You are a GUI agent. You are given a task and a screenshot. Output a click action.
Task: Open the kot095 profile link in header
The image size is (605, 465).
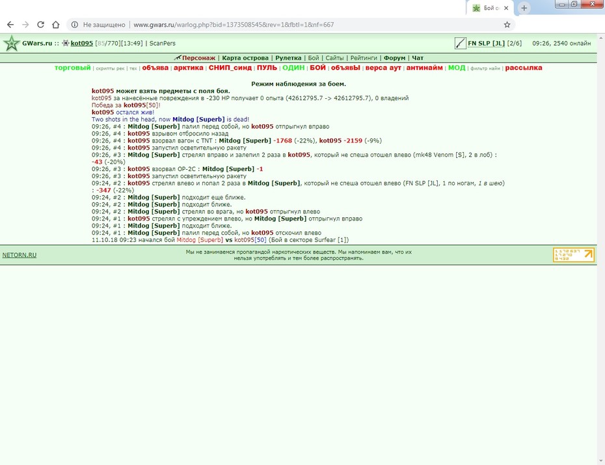click(82, 43)
